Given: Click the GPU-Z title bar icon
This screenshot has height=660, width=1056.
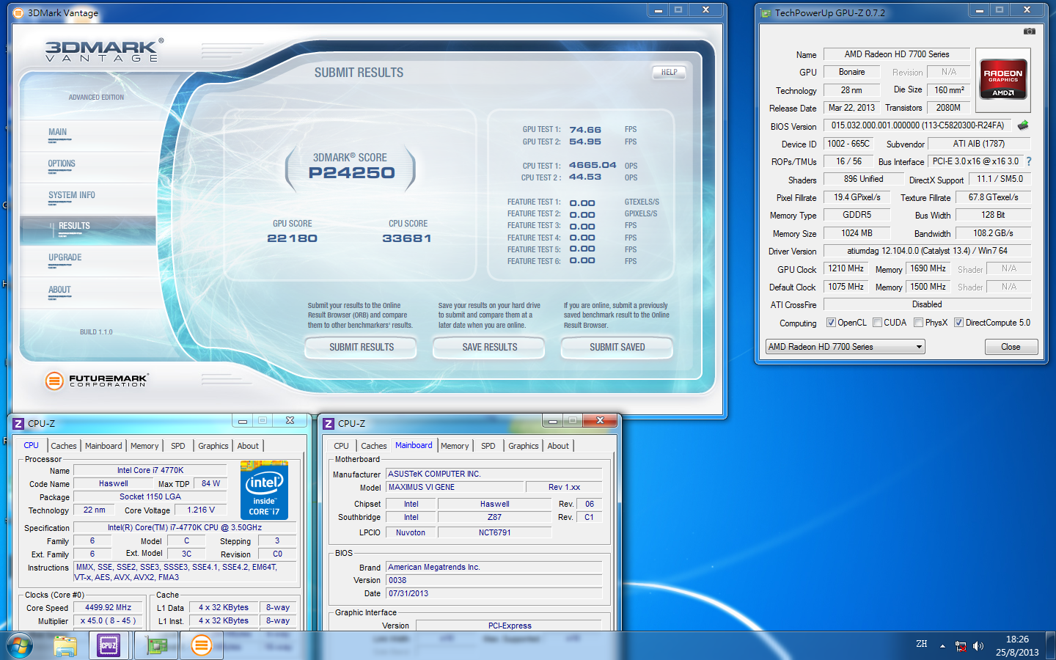Looking at the screenshot, I should click(766, 12).
